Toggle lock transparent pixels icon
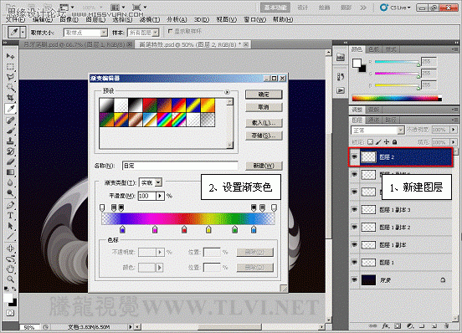Viewport: 462px width, 333px height. (x=371, y=142)
